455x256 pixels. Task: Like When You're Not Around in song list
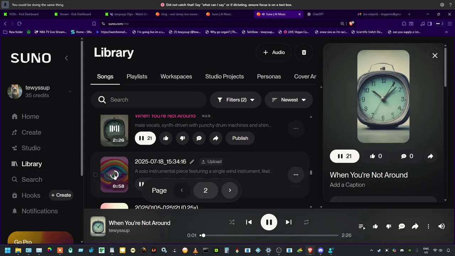coord(166,138)
